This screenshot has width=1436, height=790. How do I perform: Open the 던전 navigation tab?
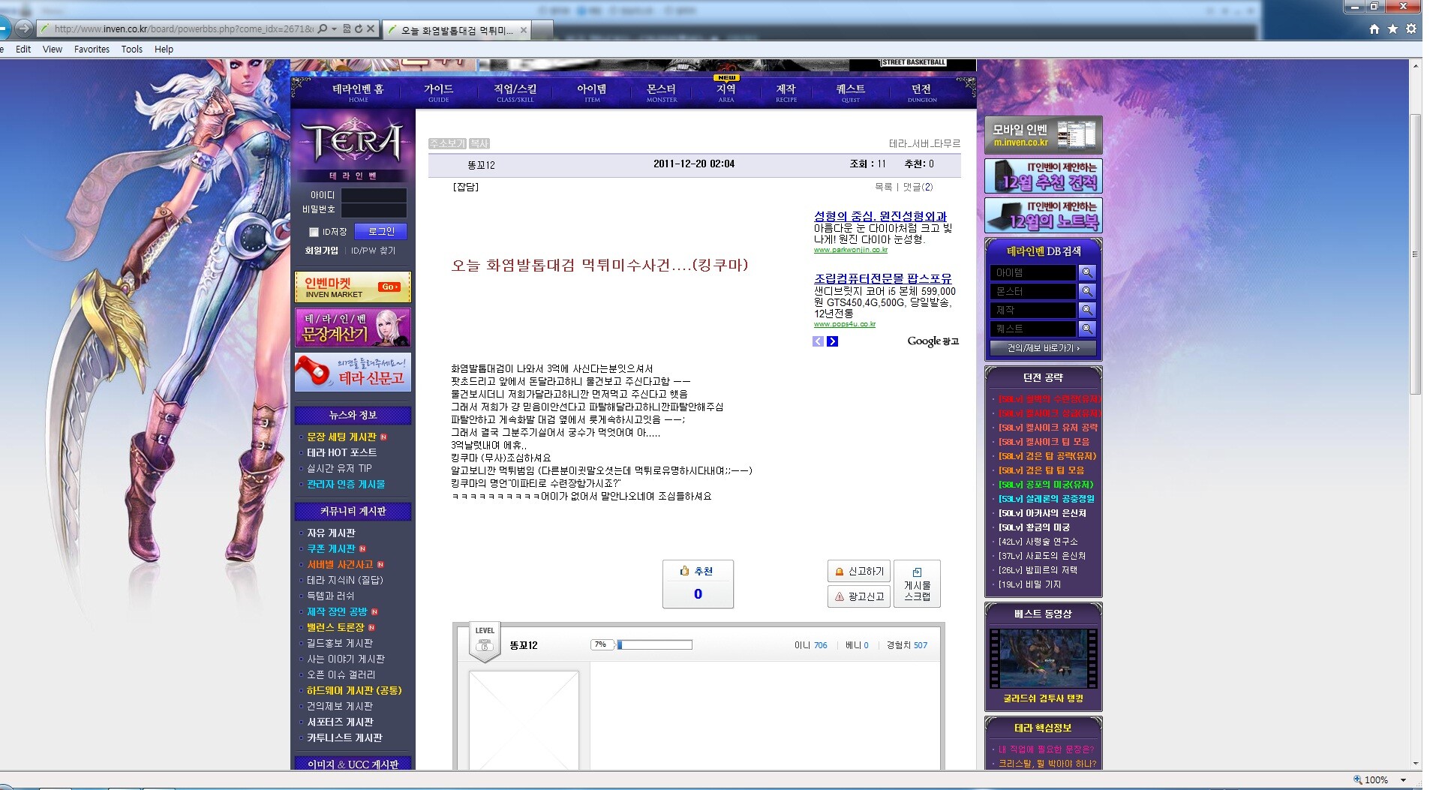coord(921,92)
